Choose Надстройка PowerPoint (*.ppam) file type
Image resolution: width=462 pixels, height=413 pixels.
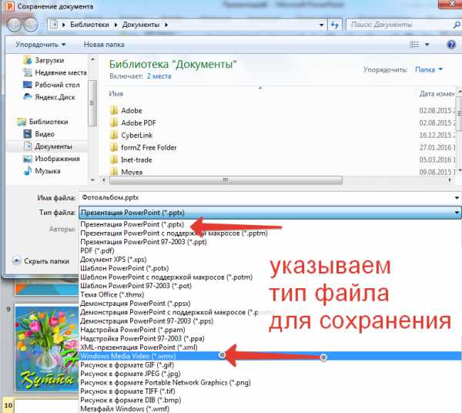pos(132,330)
